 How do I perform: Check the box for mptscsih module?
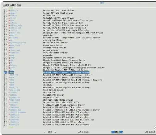click(x=6, y=11)
